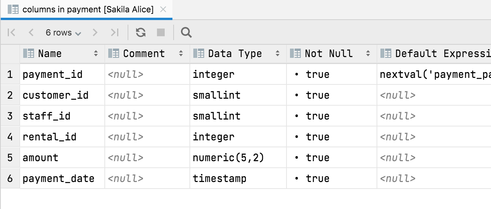Click the Not Null column header
The height and width of the screenshot is (209, 491).
coord(329,54)
